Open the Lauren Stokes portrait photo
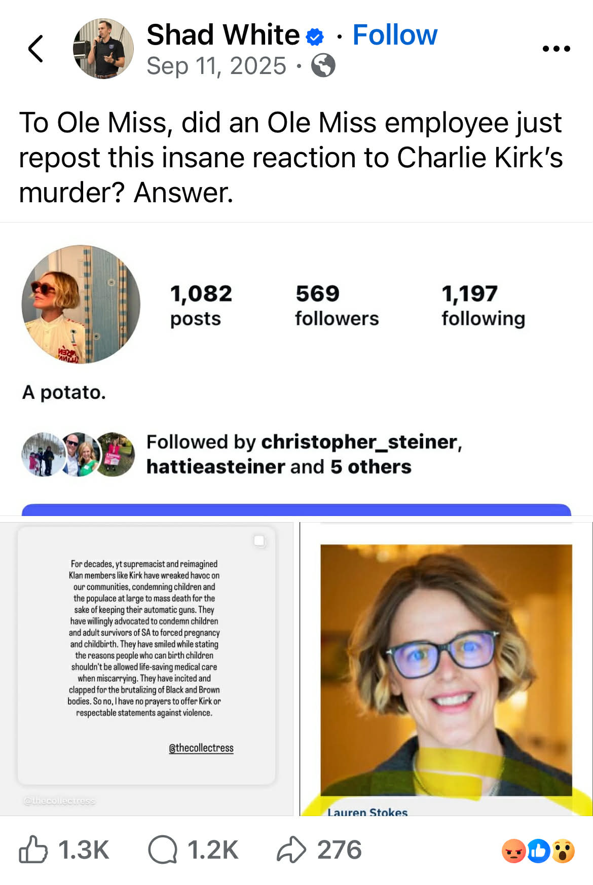The height and width of the screenshot is (885, 593). pos(446,669)
